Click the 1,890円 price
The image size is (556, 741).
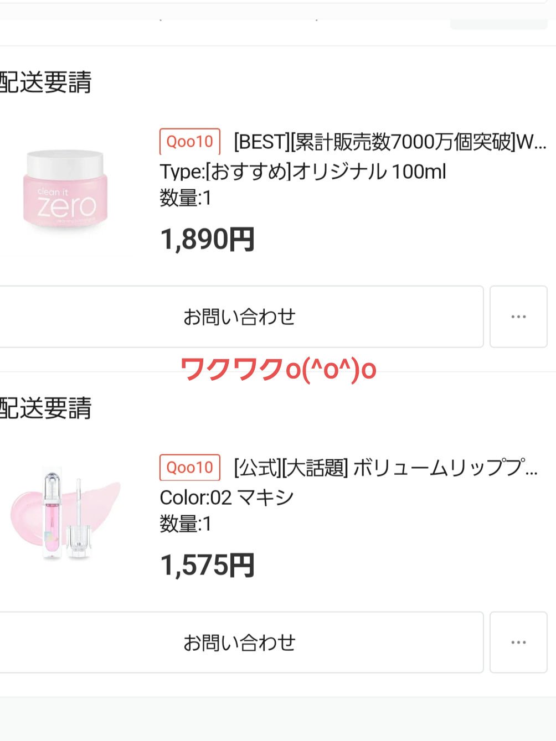207,240
